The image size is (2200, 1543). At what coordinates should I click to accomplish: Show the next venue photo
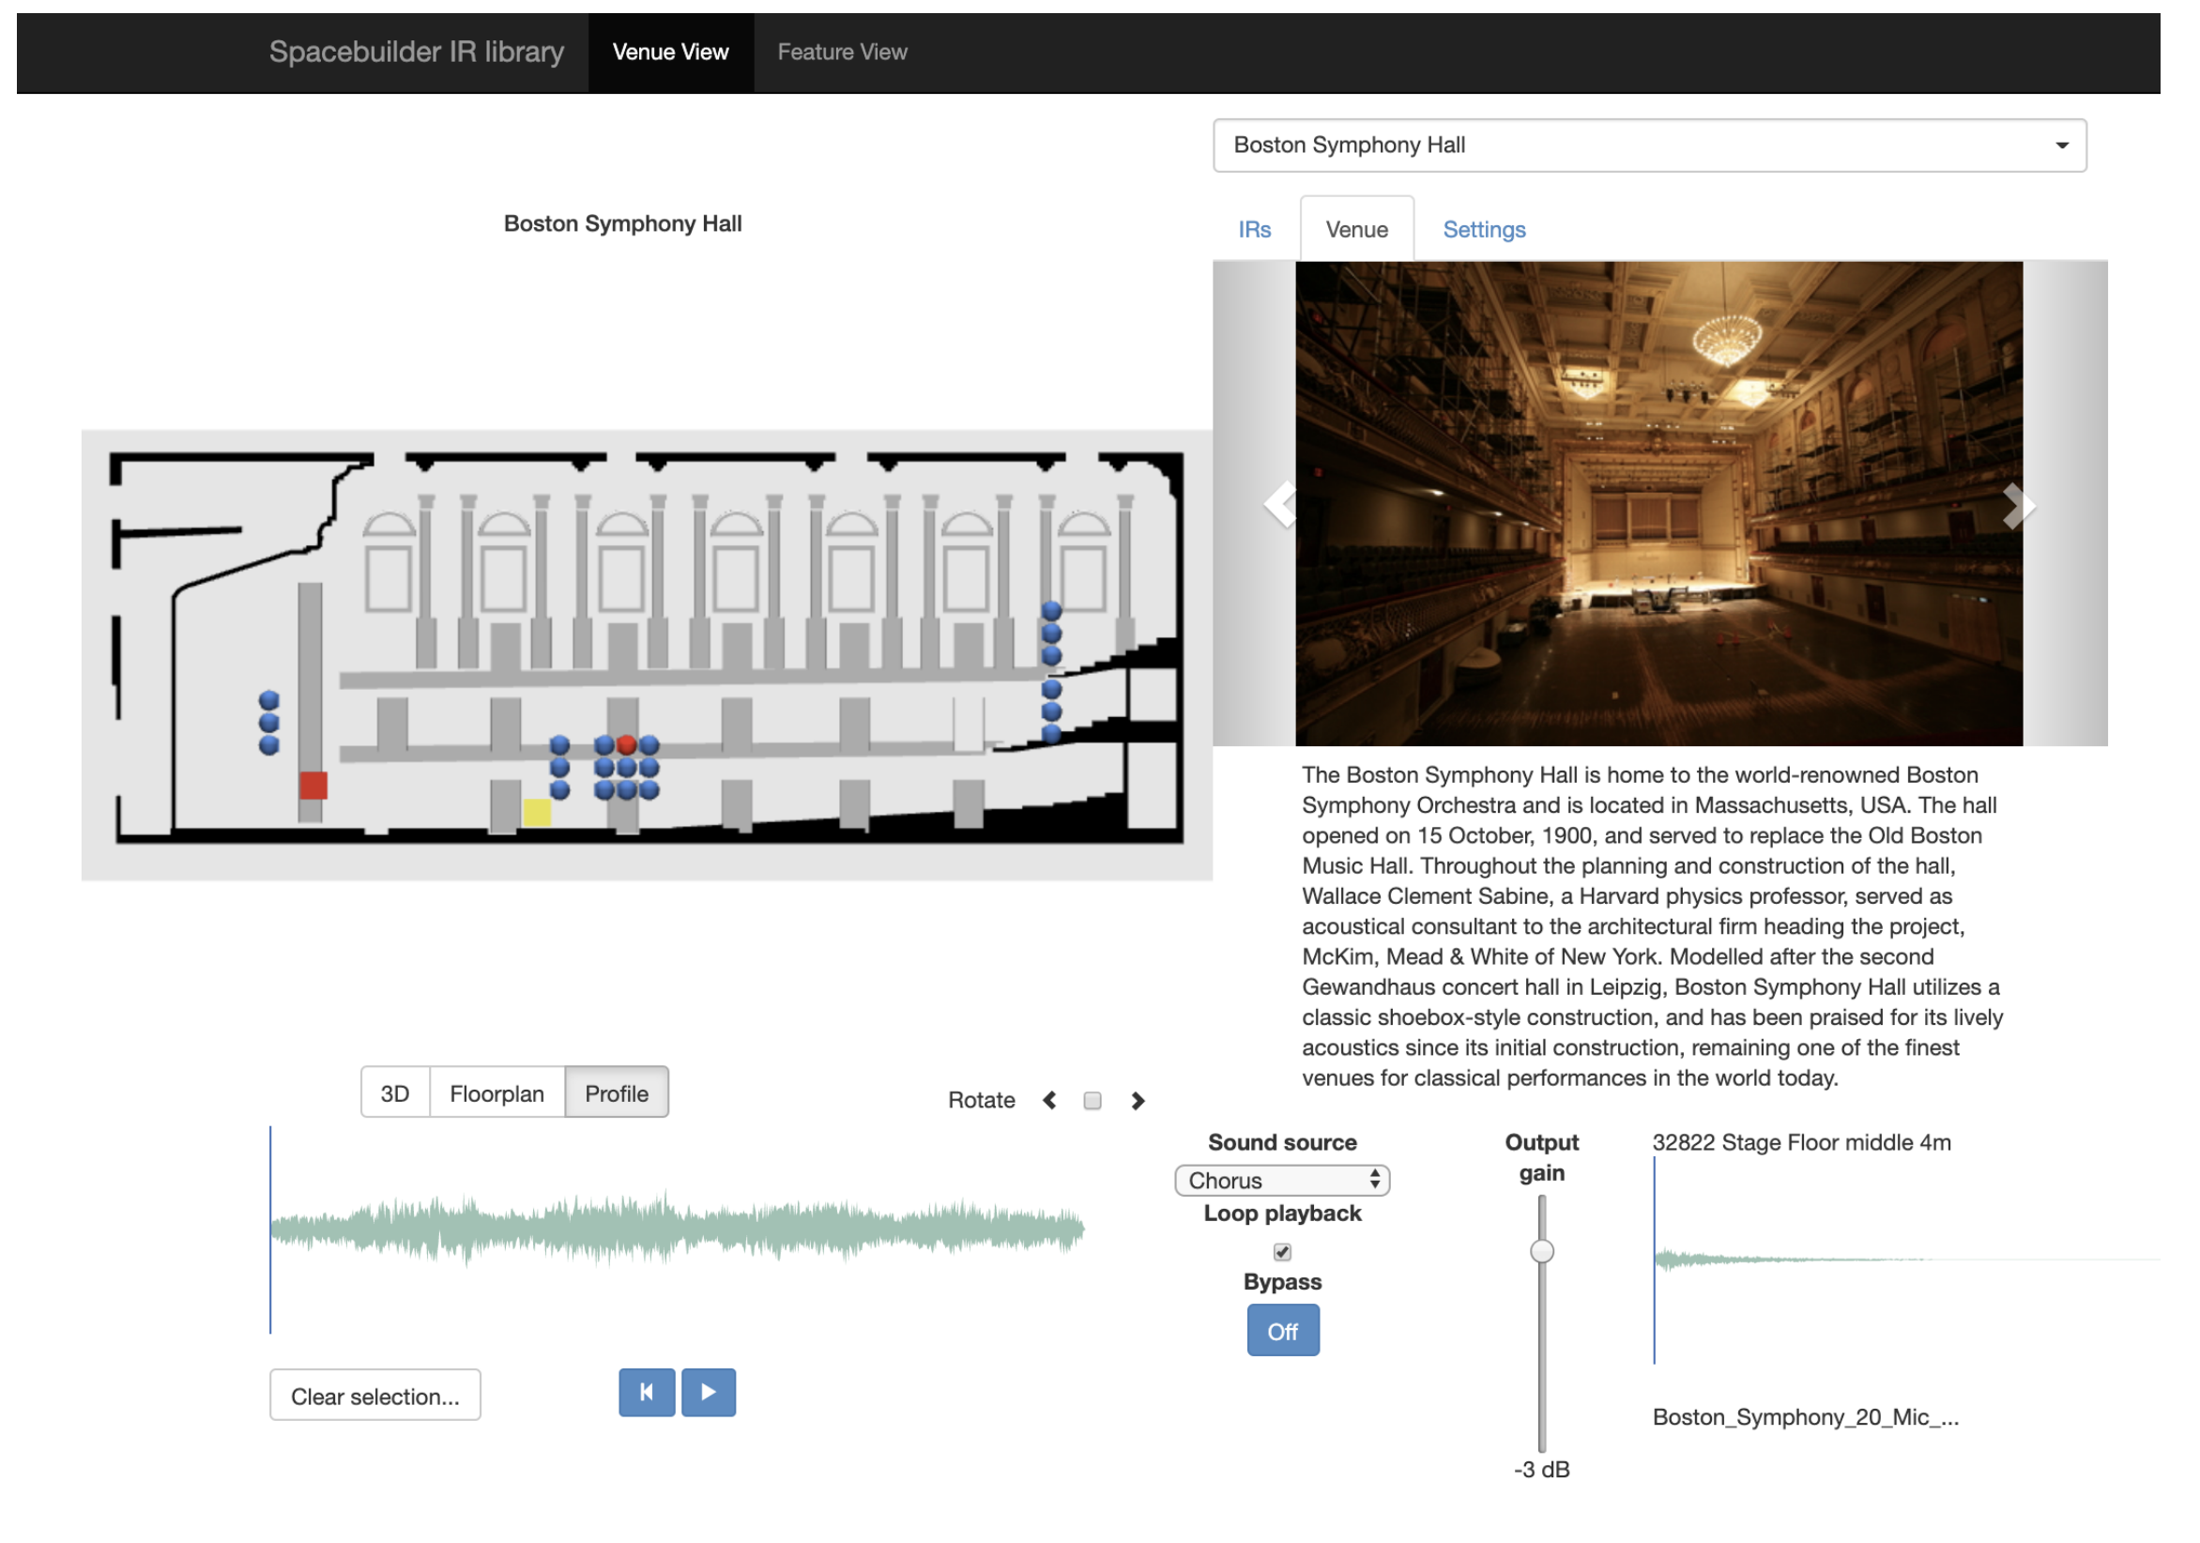(x=2018, y=505)
